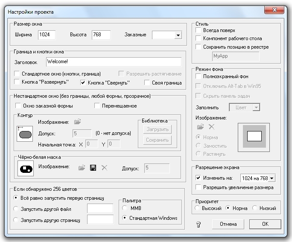This screenshot has height=242, width=292.
Task: Enable 'Полноэкранный фон' checkbox
Action: tap(198, 76)
